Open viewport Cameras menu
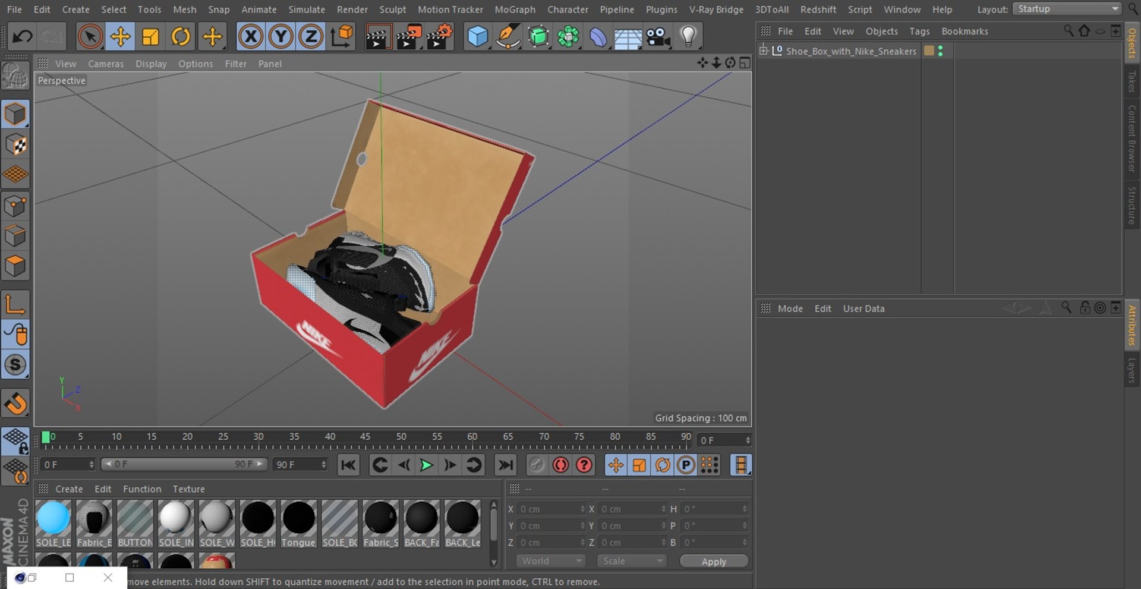Viewport: 1141px width, 589px height. [106, 64]
